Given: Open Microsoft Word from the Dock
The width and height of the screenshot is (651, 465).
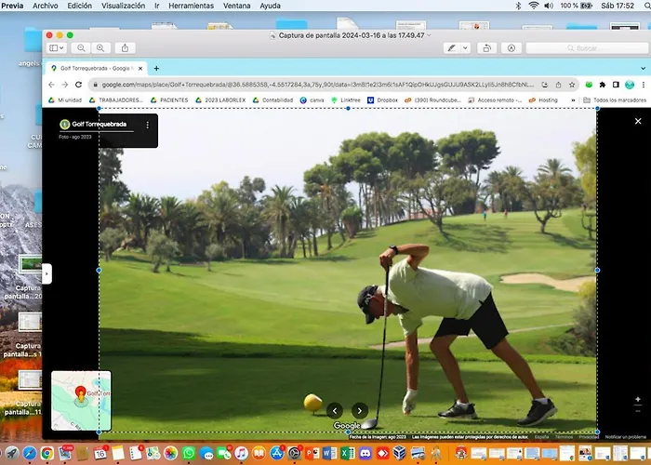Looking at the screenshot, I should tap(329, 454).
